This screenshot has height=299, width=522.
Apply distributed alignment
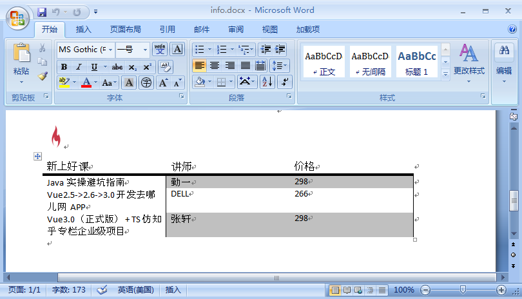260,66
